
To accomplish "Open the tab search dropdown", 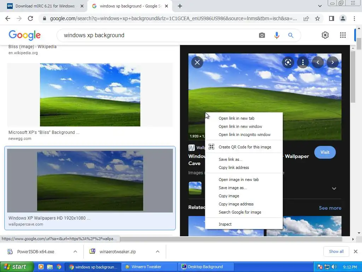I will (320, 6).
